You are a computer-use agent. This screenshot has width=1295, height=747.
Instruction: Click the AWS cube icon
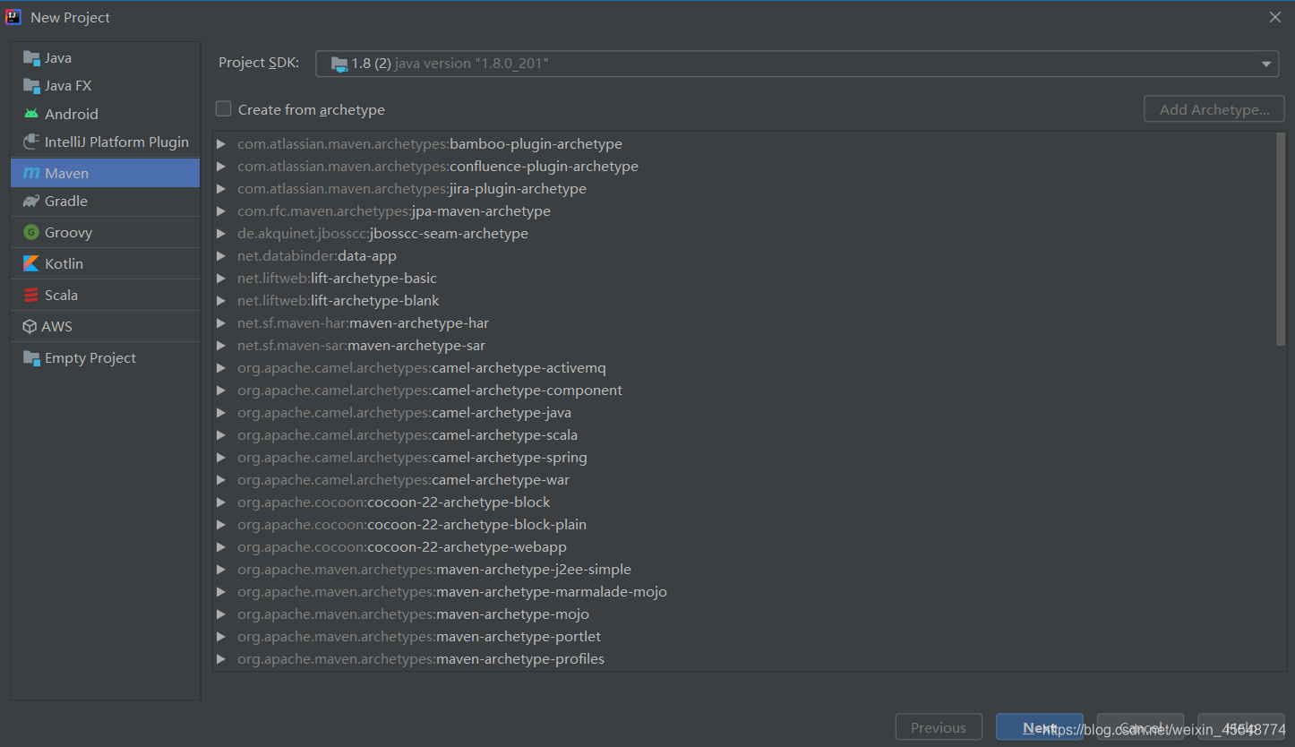tap(31, 327)
